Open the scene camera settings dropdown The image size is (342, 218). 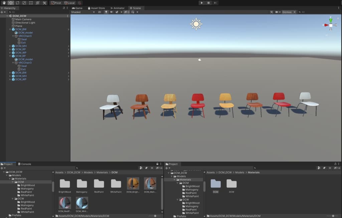278,12
